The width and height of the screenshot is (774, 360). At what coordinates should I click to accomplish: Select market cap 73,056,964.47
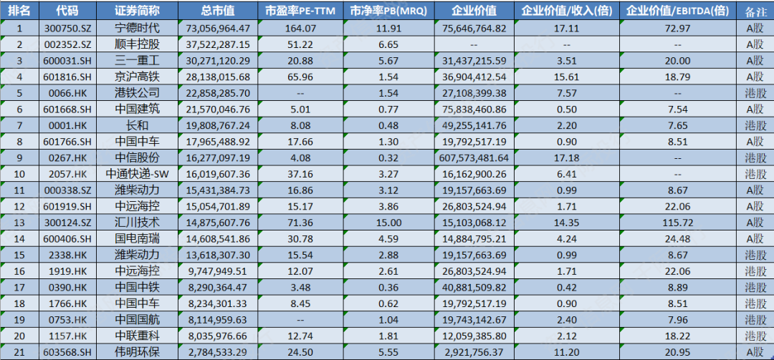click(218, 29)
